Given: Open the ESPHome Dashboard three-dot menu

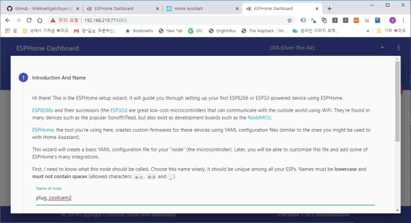Looking at the screenshot, I should [398, 48].
